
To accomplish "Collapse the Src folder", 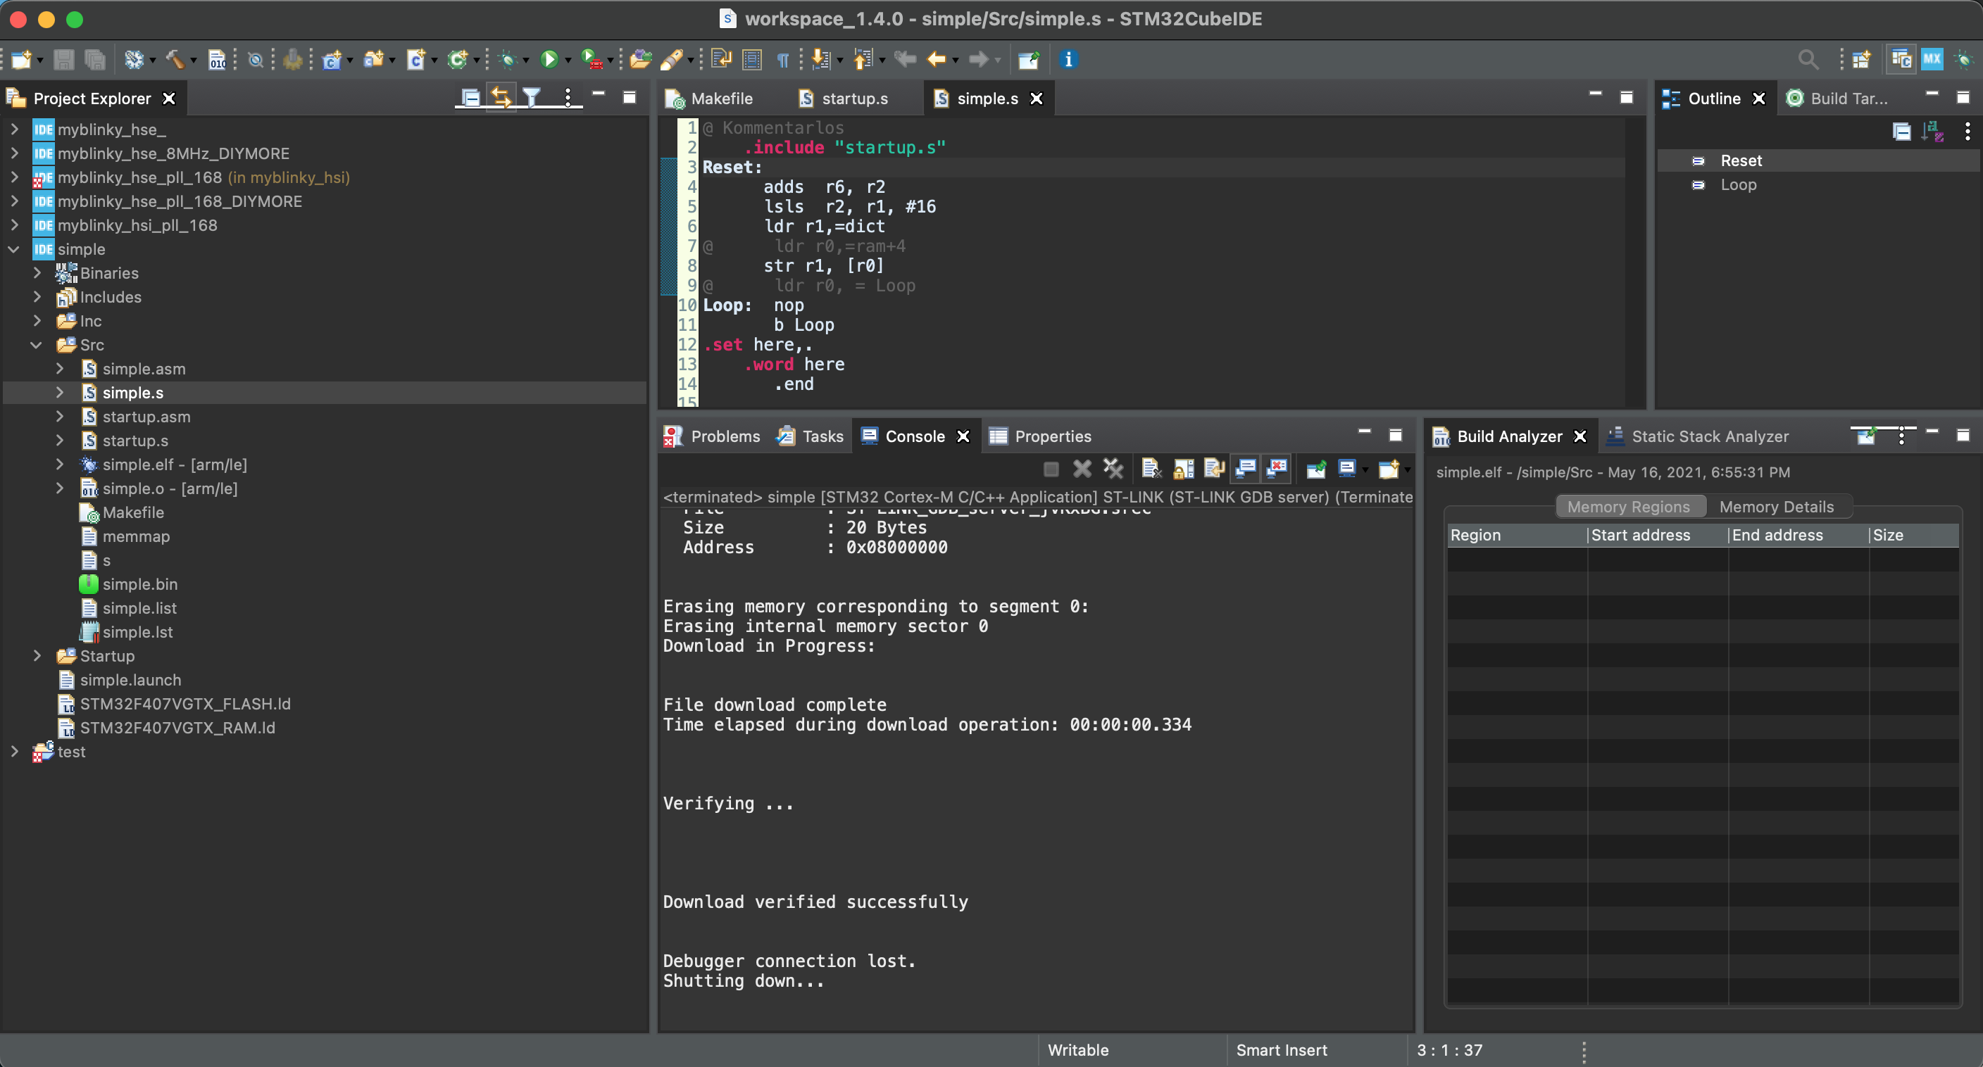I will [36, 345].
